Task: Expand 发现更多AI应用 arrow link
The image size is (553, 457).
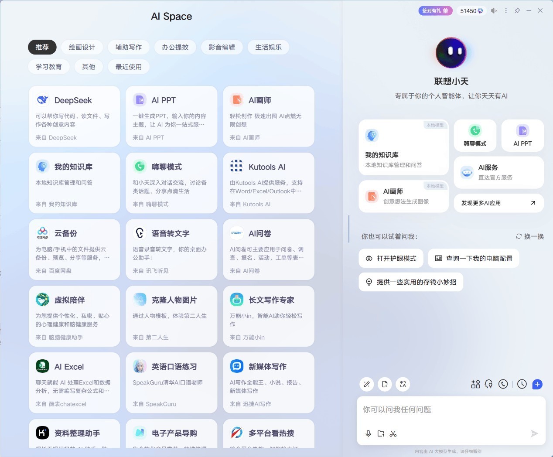Action: (533, 203)
